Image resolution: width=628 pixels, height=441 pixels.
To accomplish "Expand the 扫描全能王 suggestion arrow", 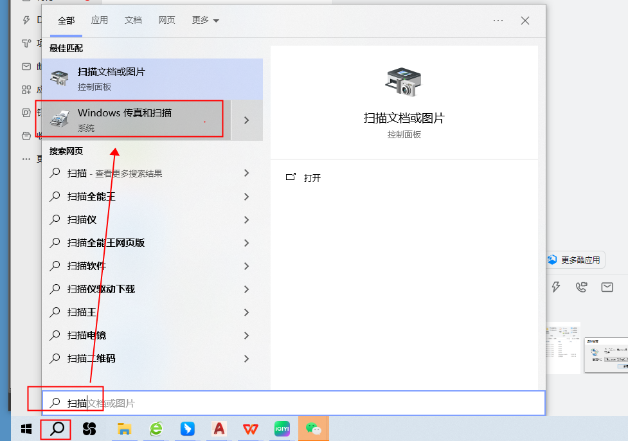I will tap(246, 197).
